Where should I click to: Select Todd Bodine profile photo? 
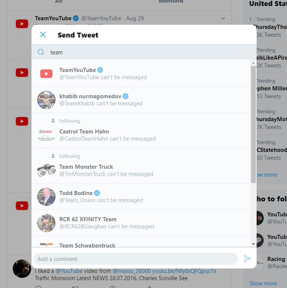coord(46,197)
